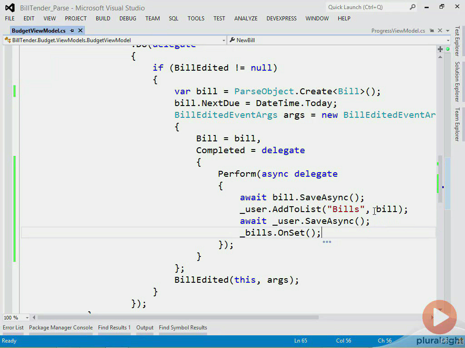The height and width of the screenshot is (348, 465).
Task: Open the SQL menu
Action: click(173, 18)
